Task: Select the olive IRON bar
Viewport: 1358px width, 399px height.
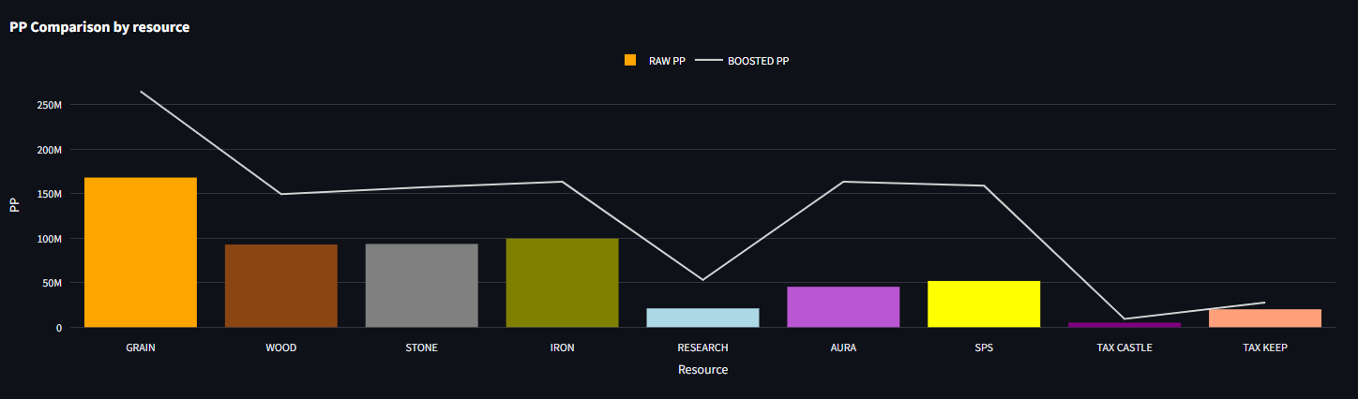Action: point(563,283)
